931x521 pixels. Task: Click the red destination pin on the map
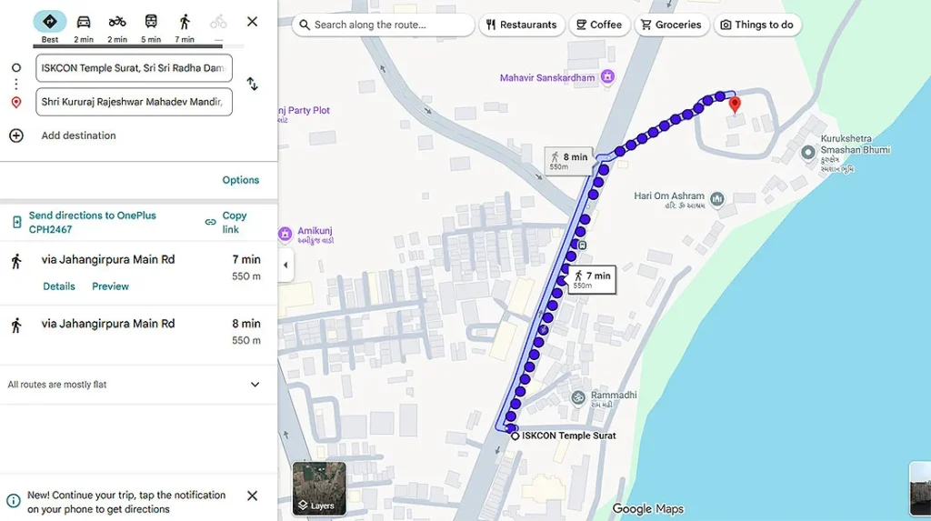coord(735,105)
